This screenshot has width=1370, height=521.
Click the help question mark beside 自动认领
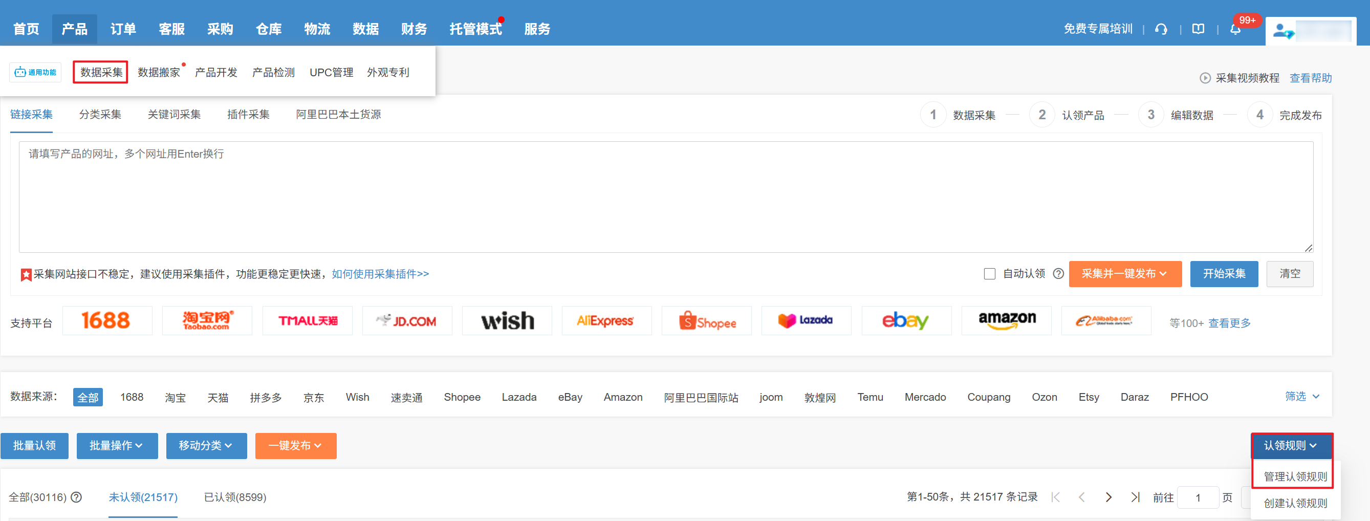pyautogui.click(x=1058, y=274)
